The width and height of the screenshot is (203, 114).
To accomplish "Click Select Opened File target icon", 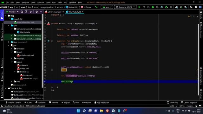I will tap(22, 12).
